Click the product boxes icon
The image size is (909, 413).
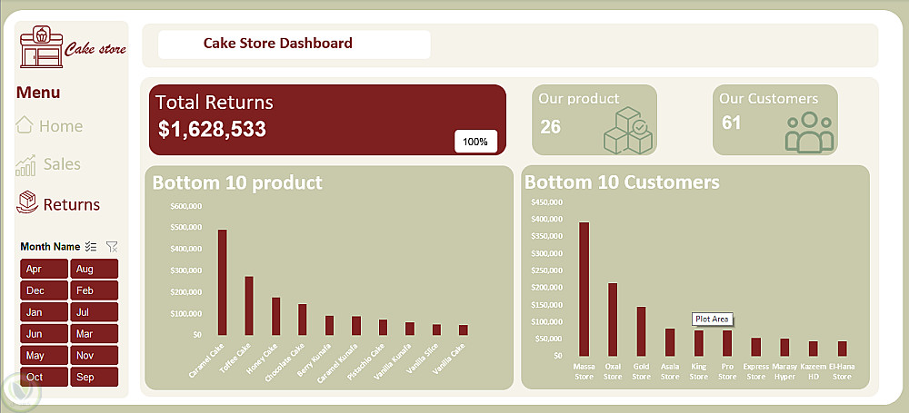coord(628,131)
